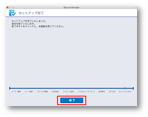Viewport: 148px width, 117px height.
Task: Click the セットアップ完了 page heading
Action: click(31, 13)
